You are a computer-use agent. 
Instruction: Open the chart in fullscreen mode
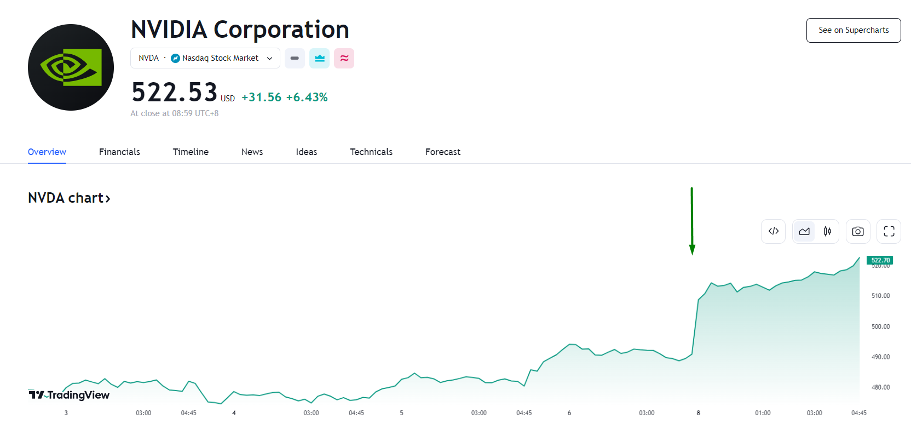coord(889,231)
